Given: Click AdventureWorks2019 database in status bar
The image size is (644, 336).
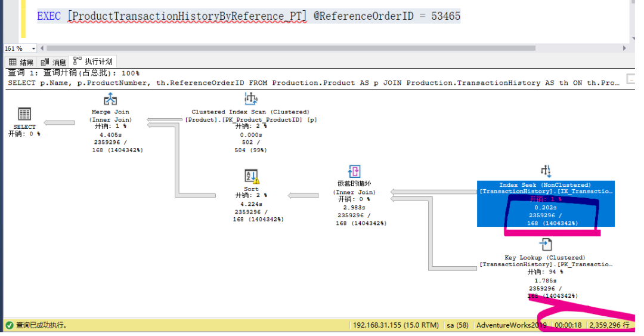Looking at the screenshot, I should [x=512, y=325].
